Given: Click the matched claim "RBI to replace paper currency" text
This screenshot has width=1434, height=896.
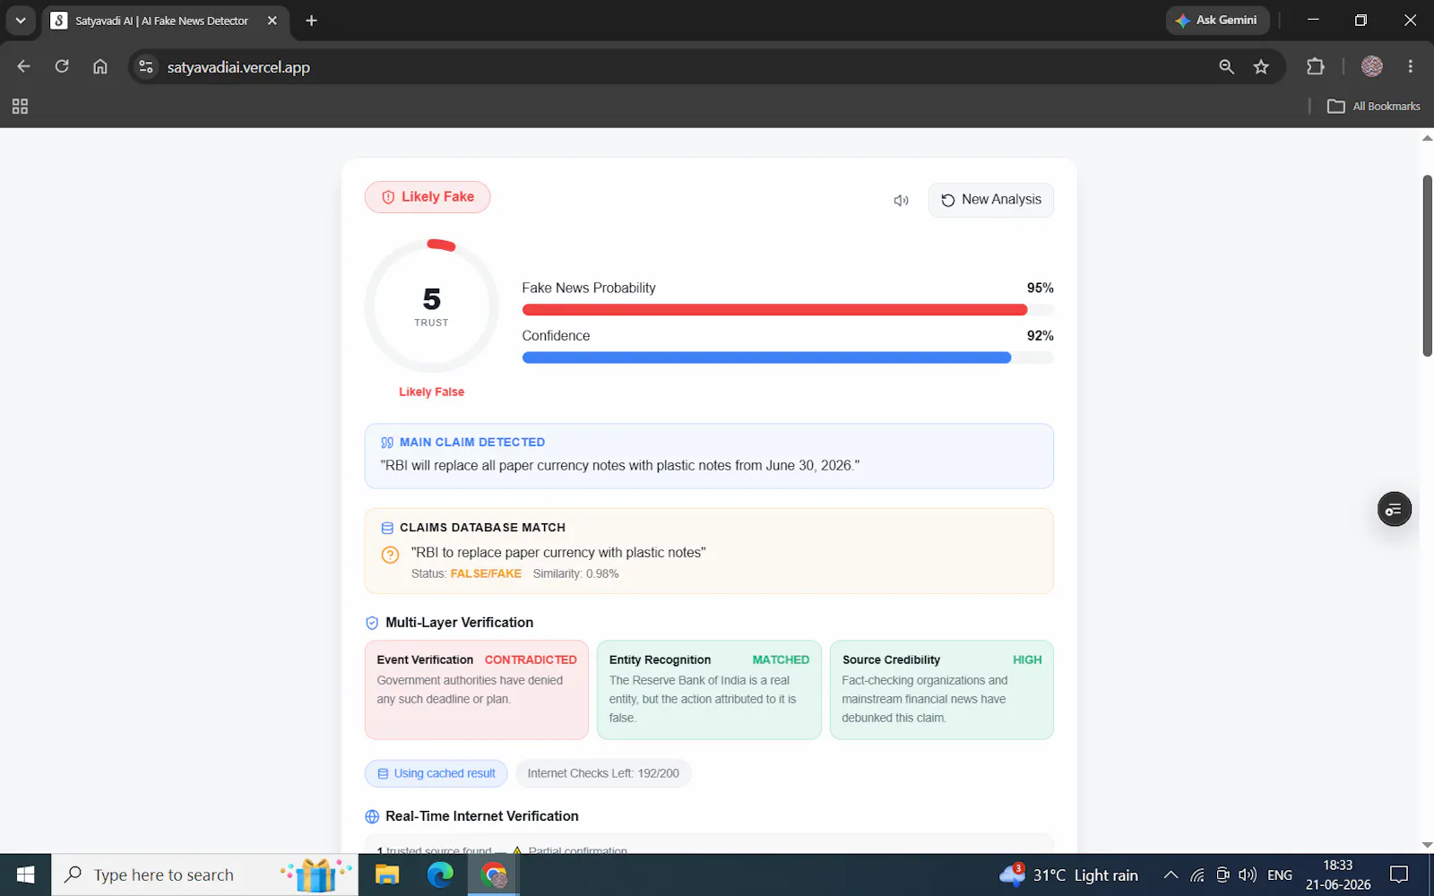Looking at the screenshot, I should click(x=558, y=553).
